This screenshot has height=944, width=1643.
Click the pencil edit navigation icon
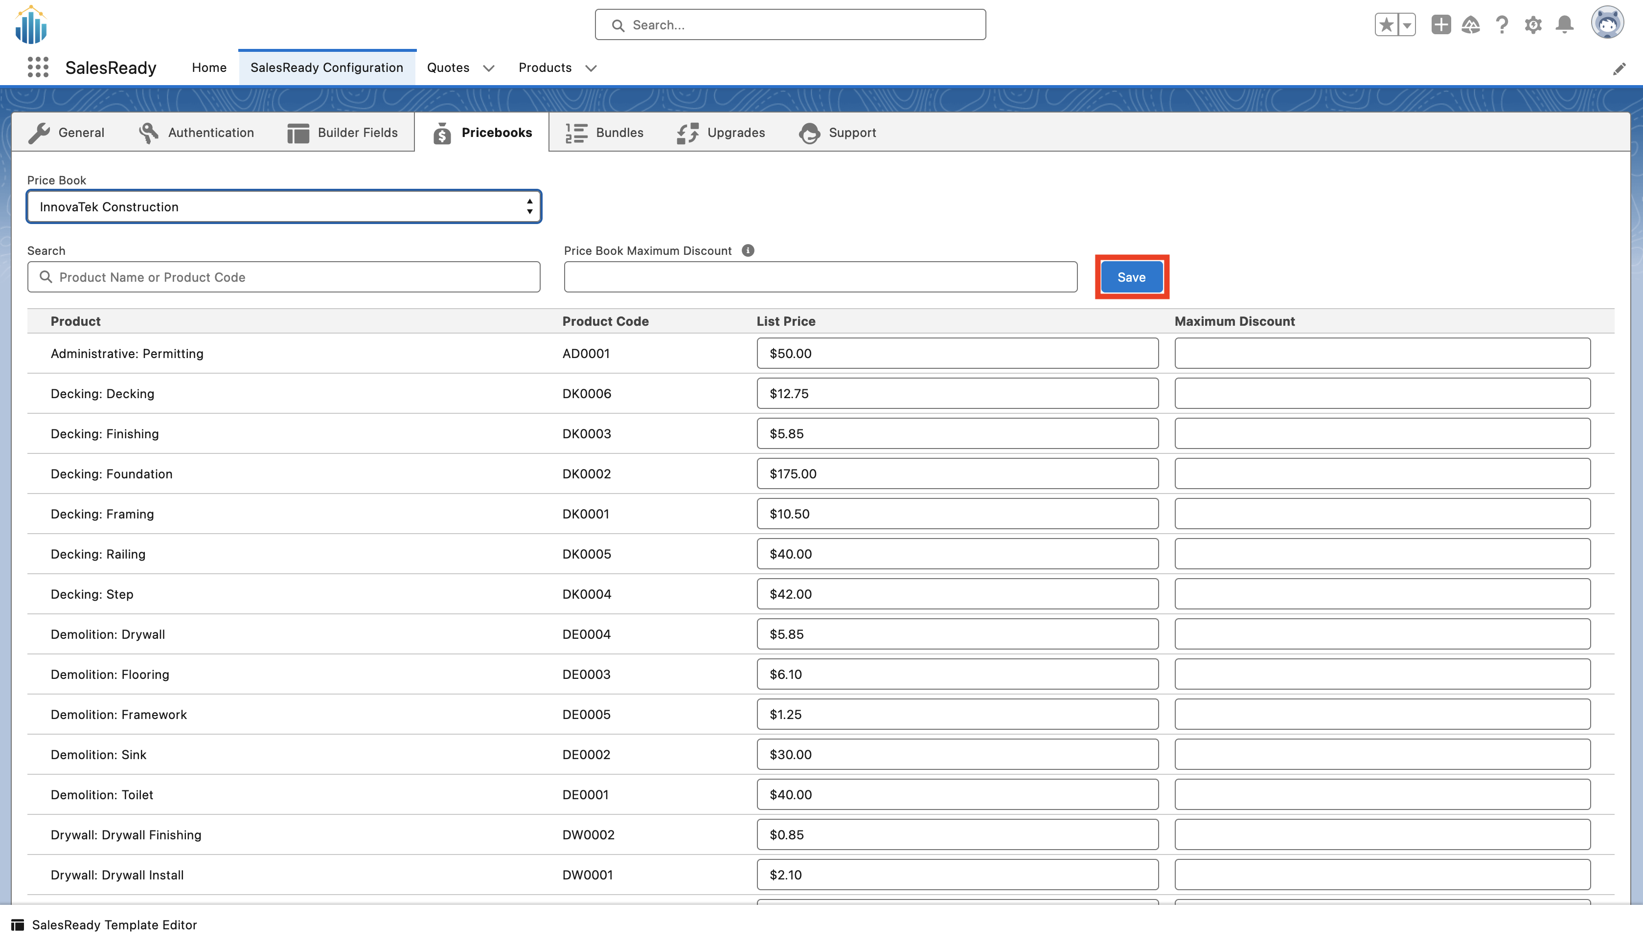[1619, 69]
